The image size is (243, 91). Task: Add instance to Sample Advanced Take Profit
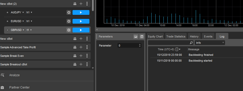[x=81, y=47]
